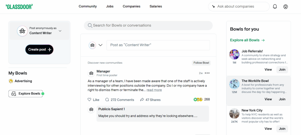301x135 pixels.
Task: Click the Job Referrals bowl avatar
Action: [234, 54]
